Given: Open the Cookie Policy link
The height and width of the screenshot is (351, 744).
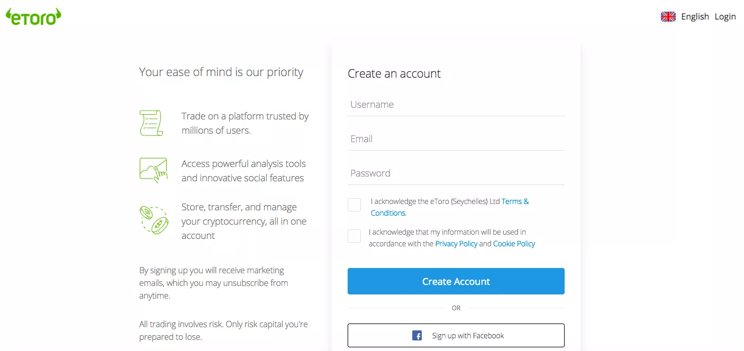Looking at the screenshot, I should click(514, 244).
